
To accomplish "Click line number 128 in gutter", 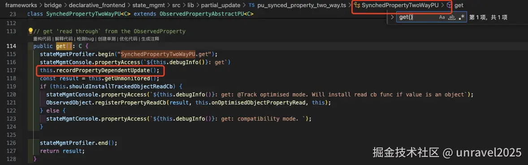I will point(12,159).
